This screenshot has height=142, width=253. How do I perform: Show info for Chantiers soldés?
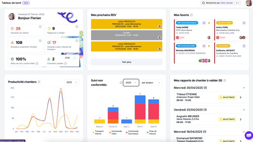click(x=65, y=63)
